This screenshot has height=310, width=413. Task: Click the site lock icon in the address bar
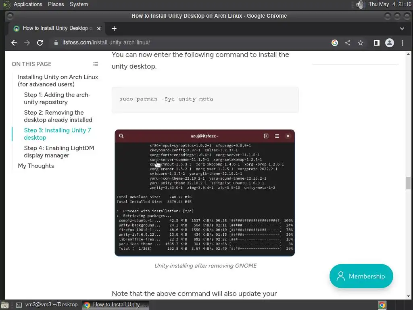pos(56,43)
